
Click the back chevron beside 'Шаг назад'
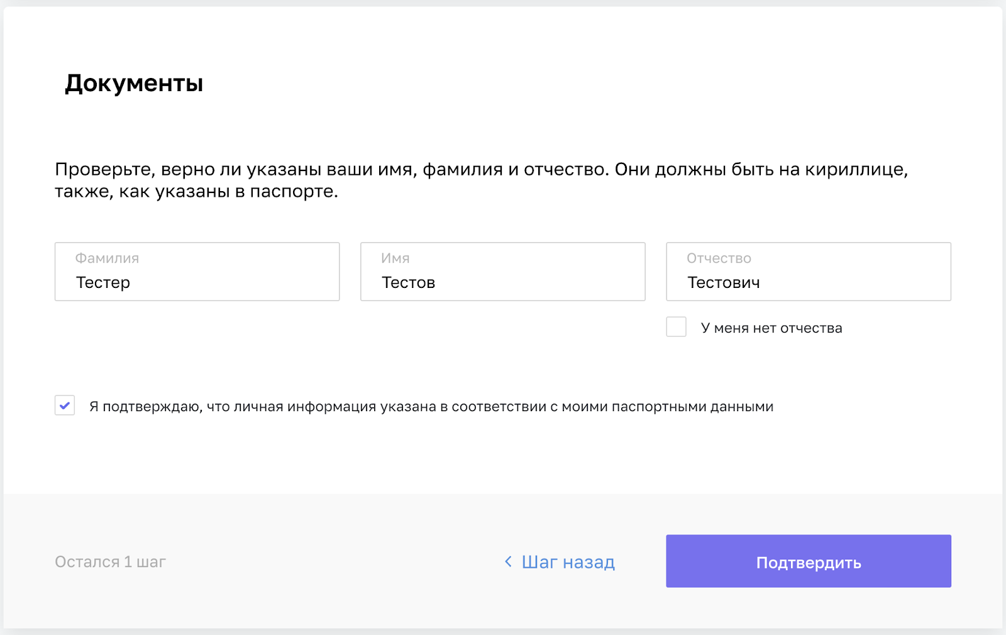[x=508, y=561]
